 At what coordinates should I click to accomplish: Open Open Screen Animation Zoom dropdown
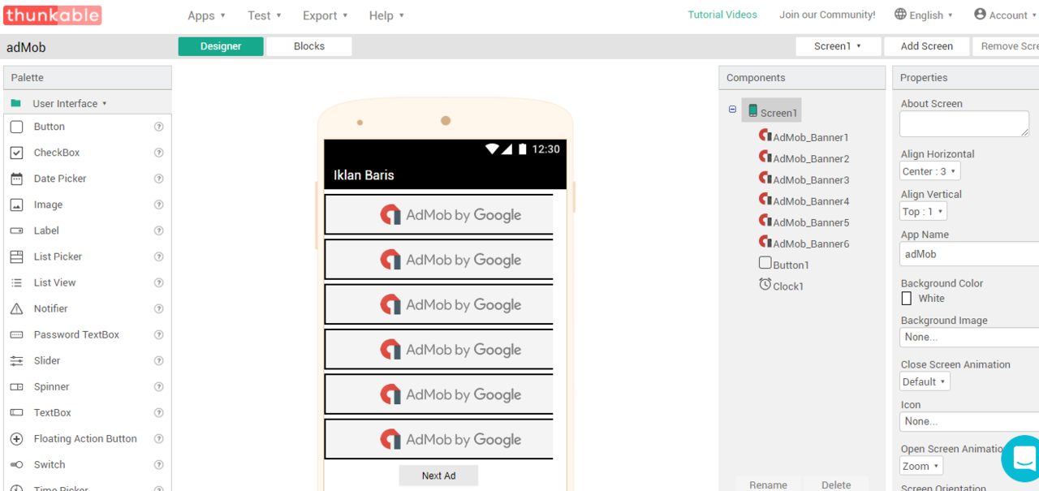click(921, 466)
